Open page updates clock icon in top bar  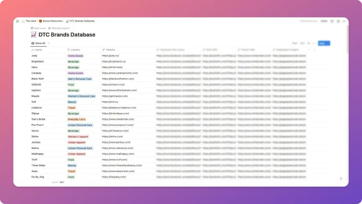332,21
